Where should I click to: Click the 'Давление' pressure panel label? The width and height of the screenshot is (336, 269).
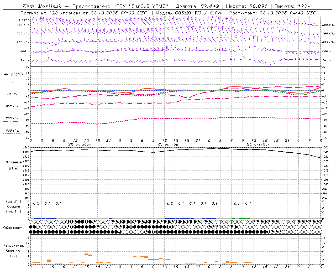tap(14, 162)
